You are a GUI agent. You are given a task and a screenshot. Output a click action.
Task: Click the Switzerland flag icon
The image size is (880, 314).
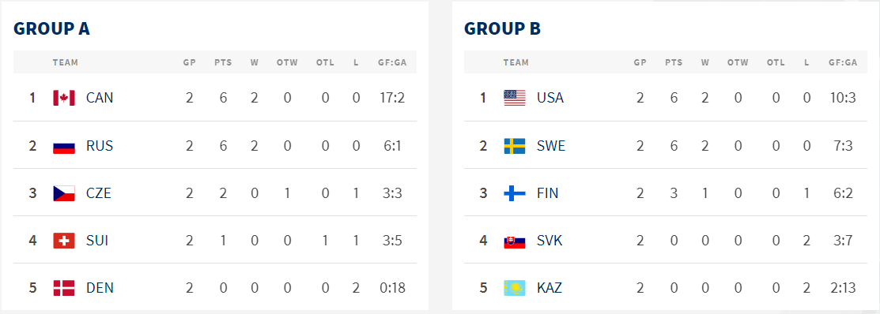coord(64,241)
